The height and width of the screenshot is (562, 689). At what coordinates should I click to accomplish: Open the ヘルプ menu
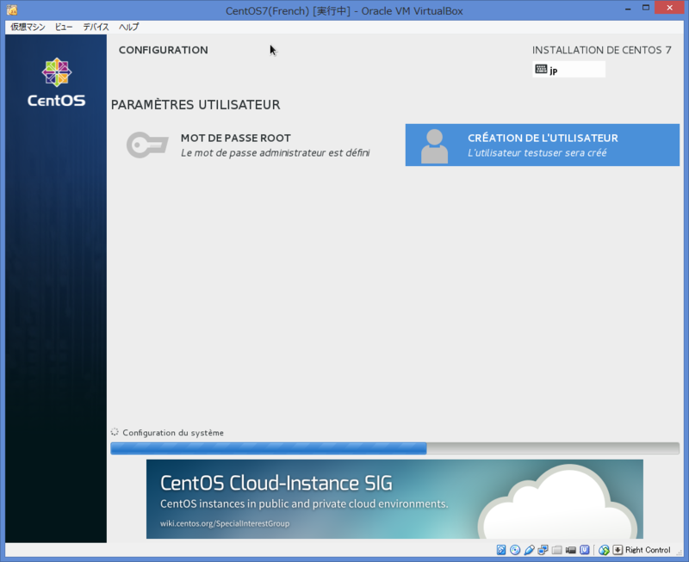[127, 27]
